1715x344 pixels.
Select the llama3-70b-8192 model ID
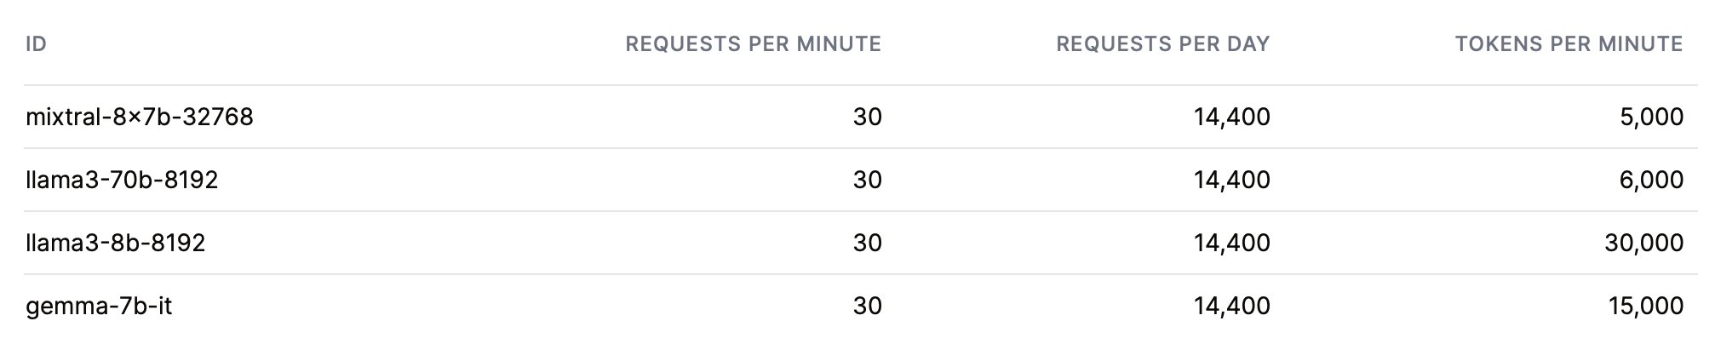point(122,180)
